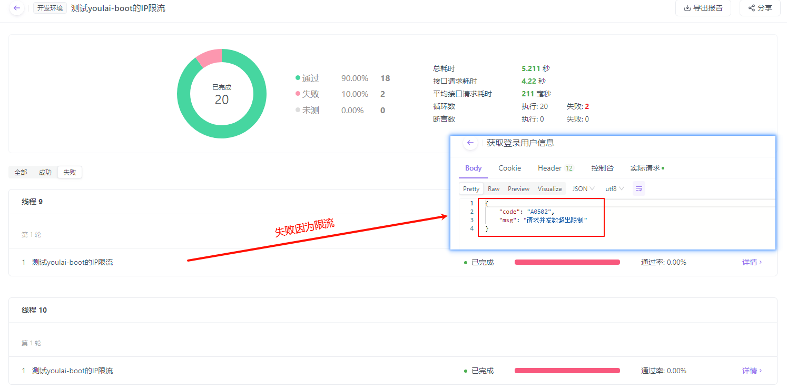
Task: Click the 线程 9 group header
Action: click(x=393, y=202)
